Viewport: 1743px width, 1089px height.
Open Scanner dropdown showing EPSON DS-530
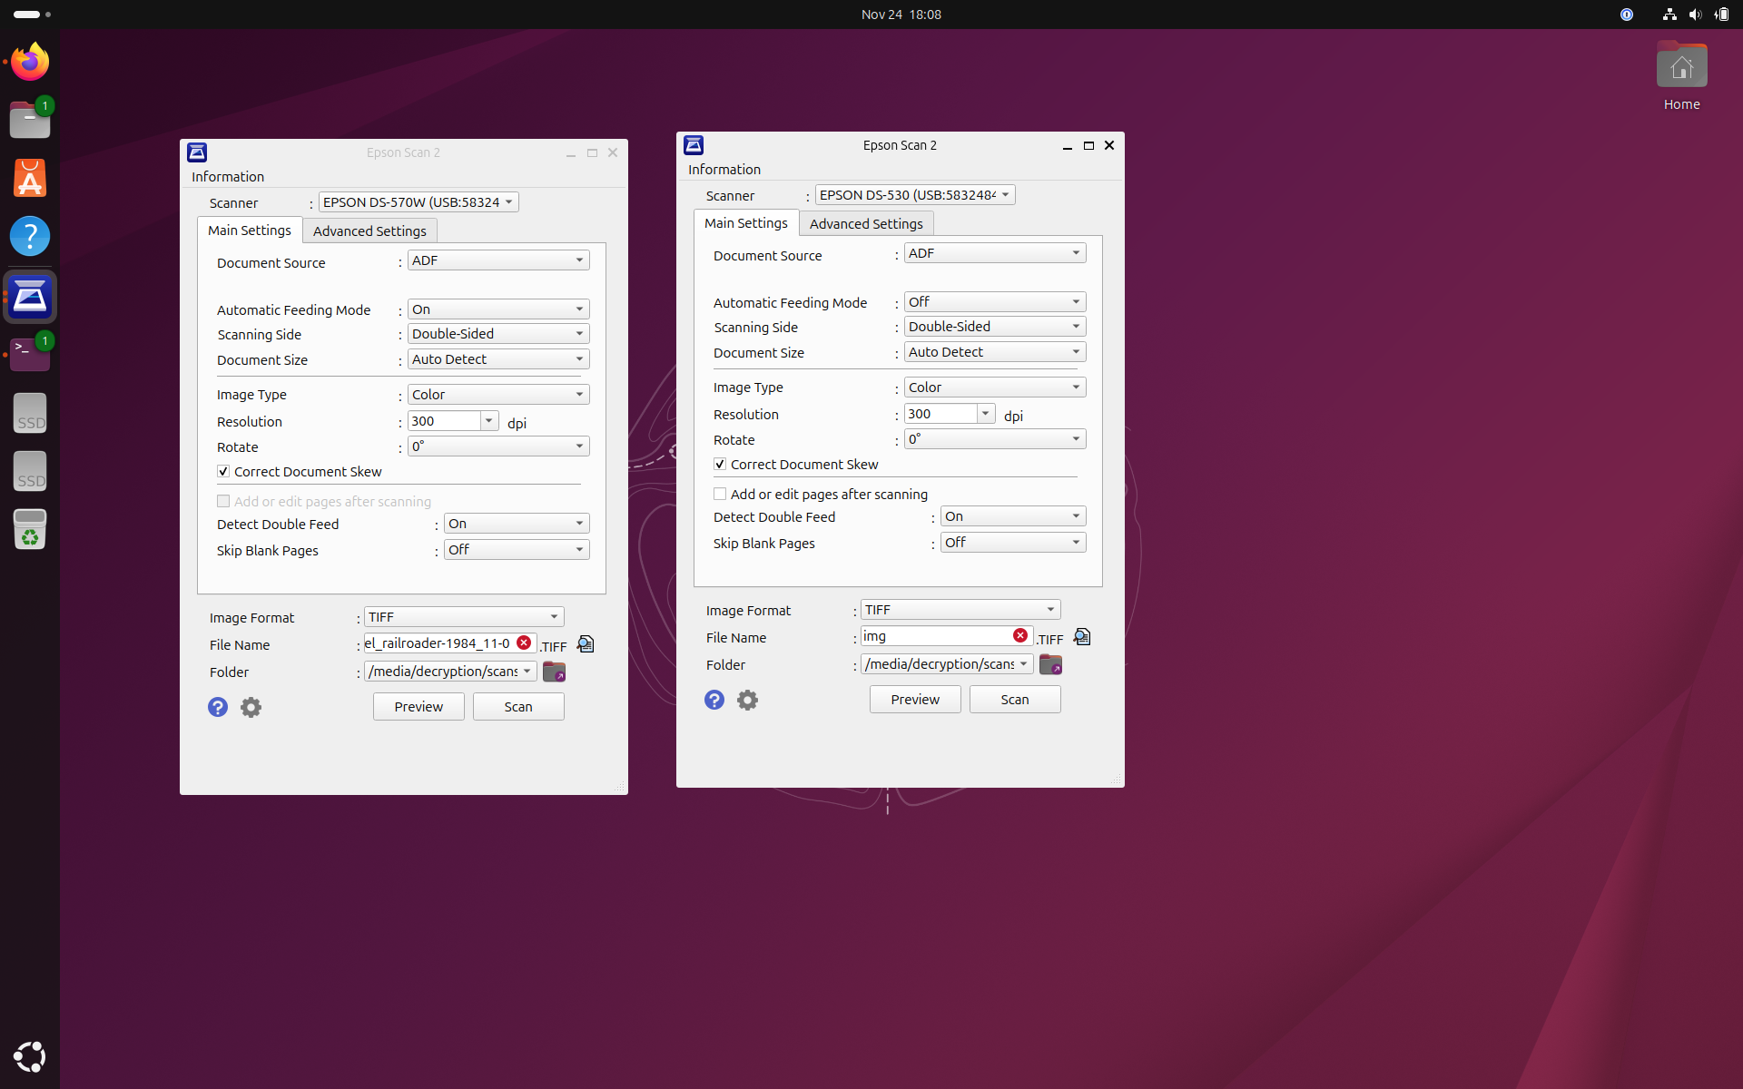click(914, 195)
